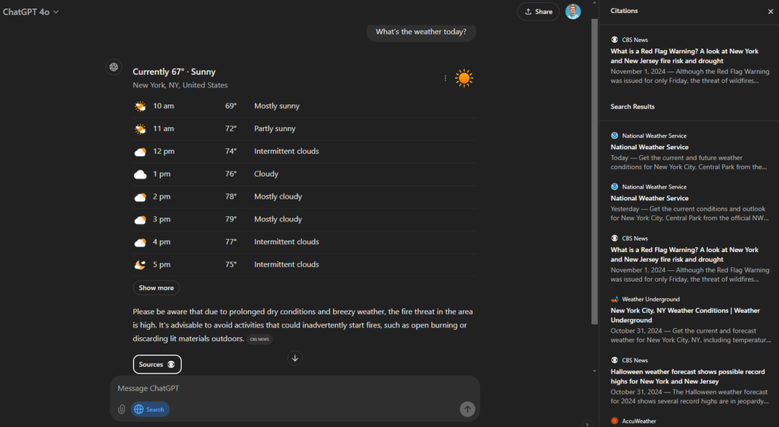Click the scroll-to-bottom down arrow icon

click(x=296, y=358)
